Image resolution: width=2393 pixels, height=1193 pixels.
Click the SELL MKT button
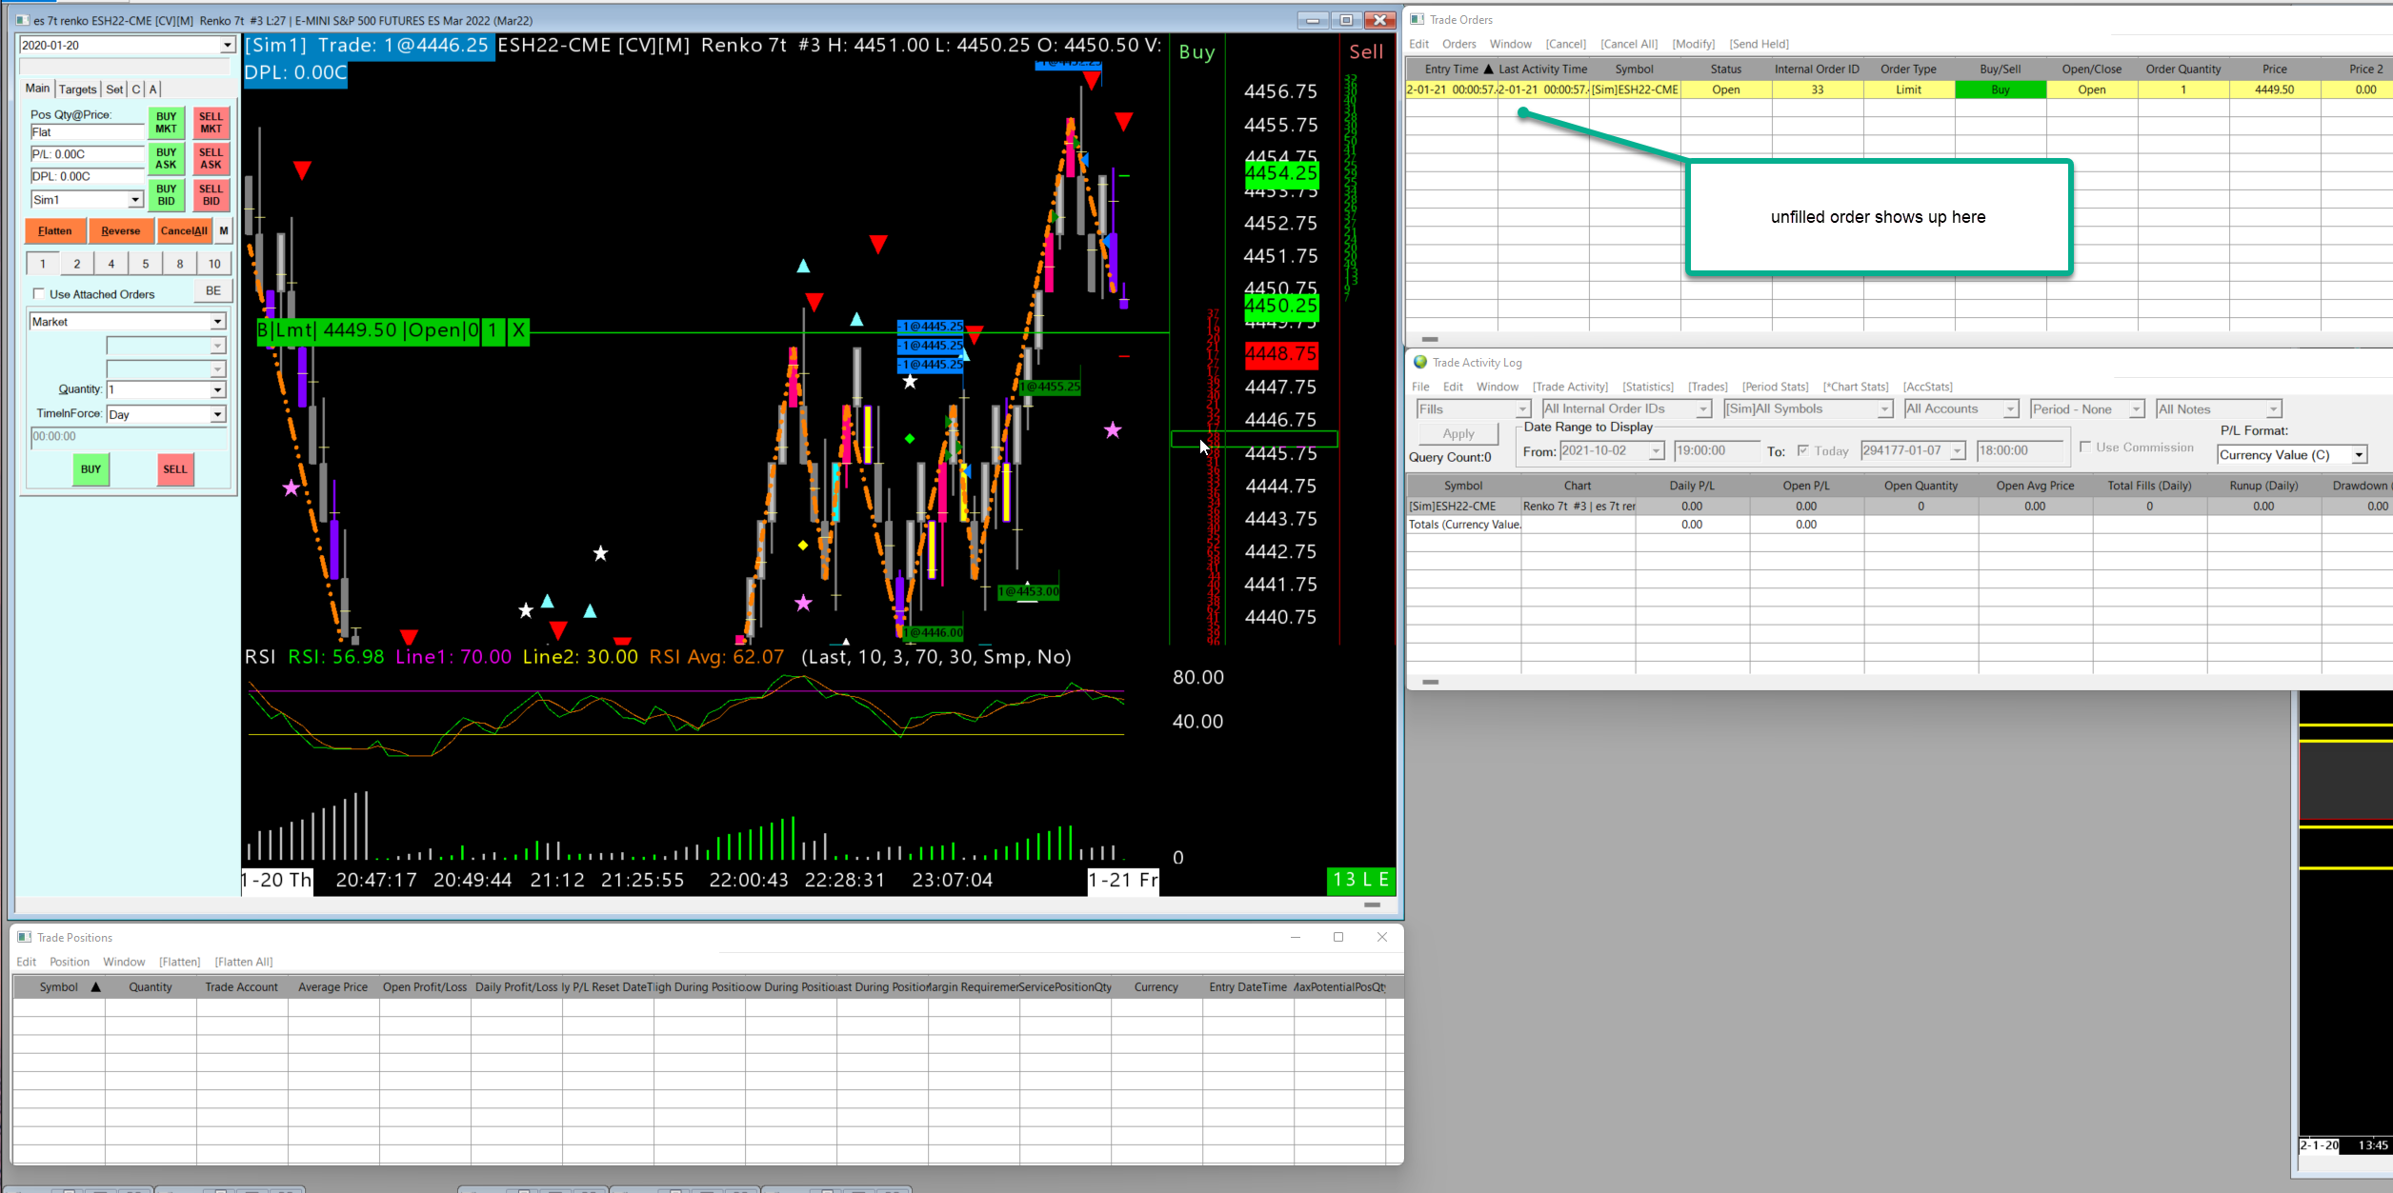click(211, 123)
